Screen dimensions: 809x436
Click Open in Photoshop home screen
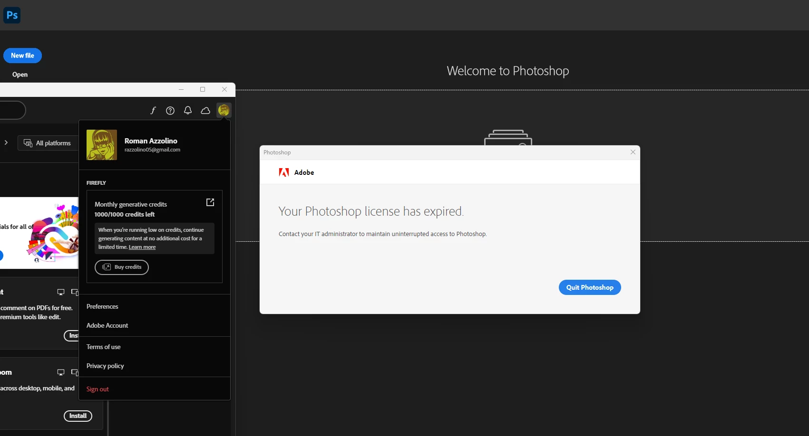20,75
